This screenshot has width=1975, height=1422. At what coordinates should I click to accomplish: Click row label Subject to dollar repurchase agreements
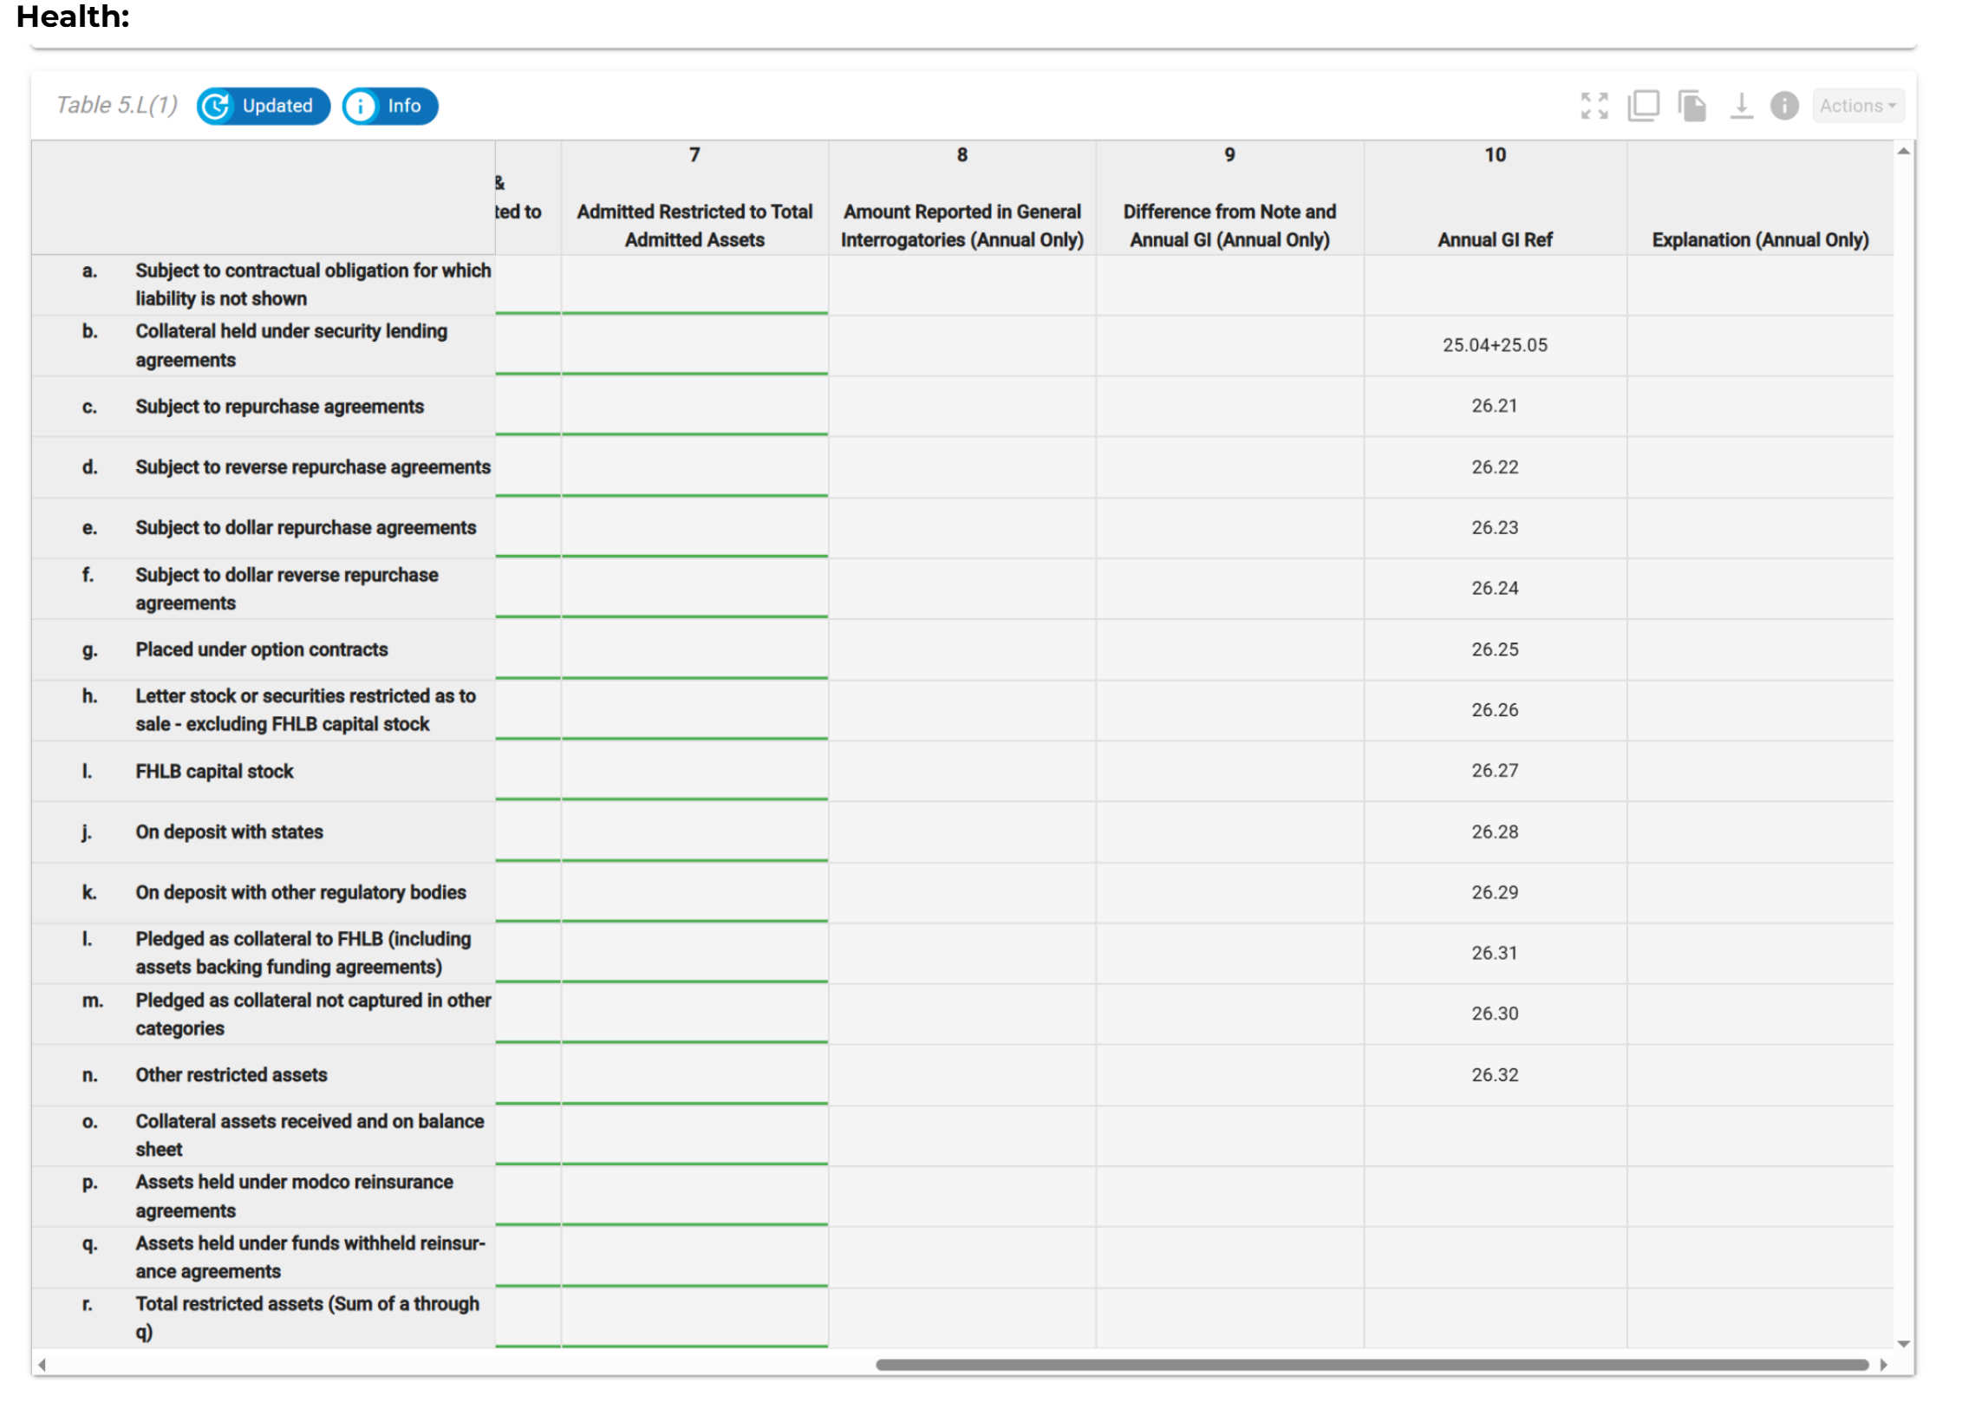[x=306, y=528]
